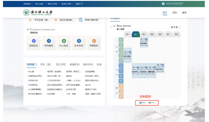
Task: Toggle the 研究生 legend checkbox under timetable
Action: point(140,103)
